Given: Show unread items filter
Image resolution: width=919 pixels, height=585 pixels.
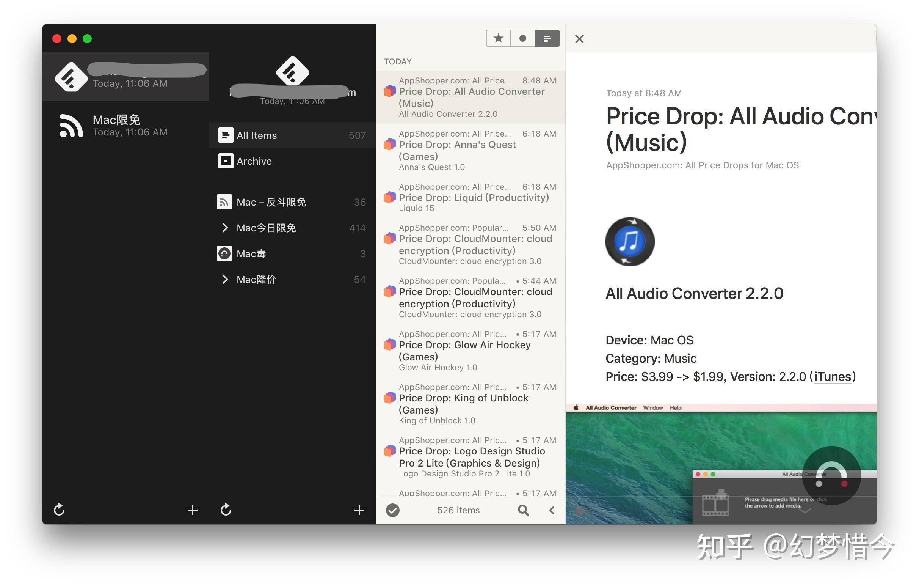Looking at the screenshot, I should [522, 38].
